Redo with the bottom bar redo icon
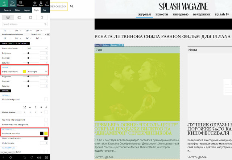 point(32,157)
